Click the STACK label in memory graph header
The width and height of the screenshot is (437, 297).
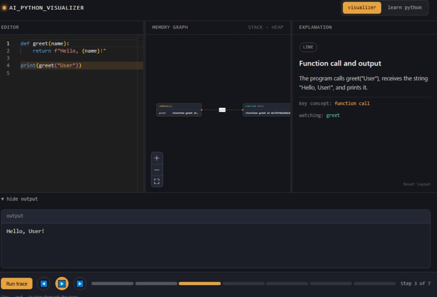tap(255, 27)
